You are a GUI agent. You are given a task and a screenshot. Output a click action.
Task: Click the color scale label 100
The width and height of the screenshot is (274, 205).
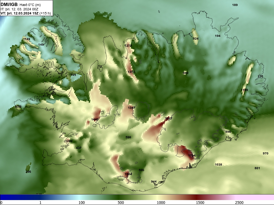82,203
